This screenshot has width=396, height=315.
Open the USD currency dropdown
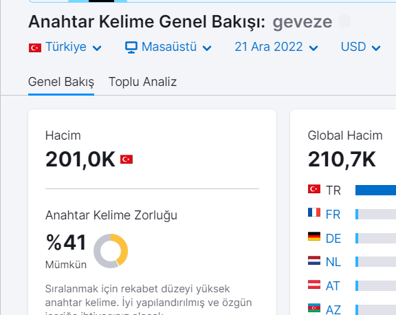pos(361,47)
